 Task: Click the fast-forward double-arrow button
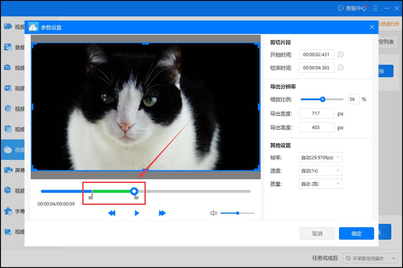point(162,213)
